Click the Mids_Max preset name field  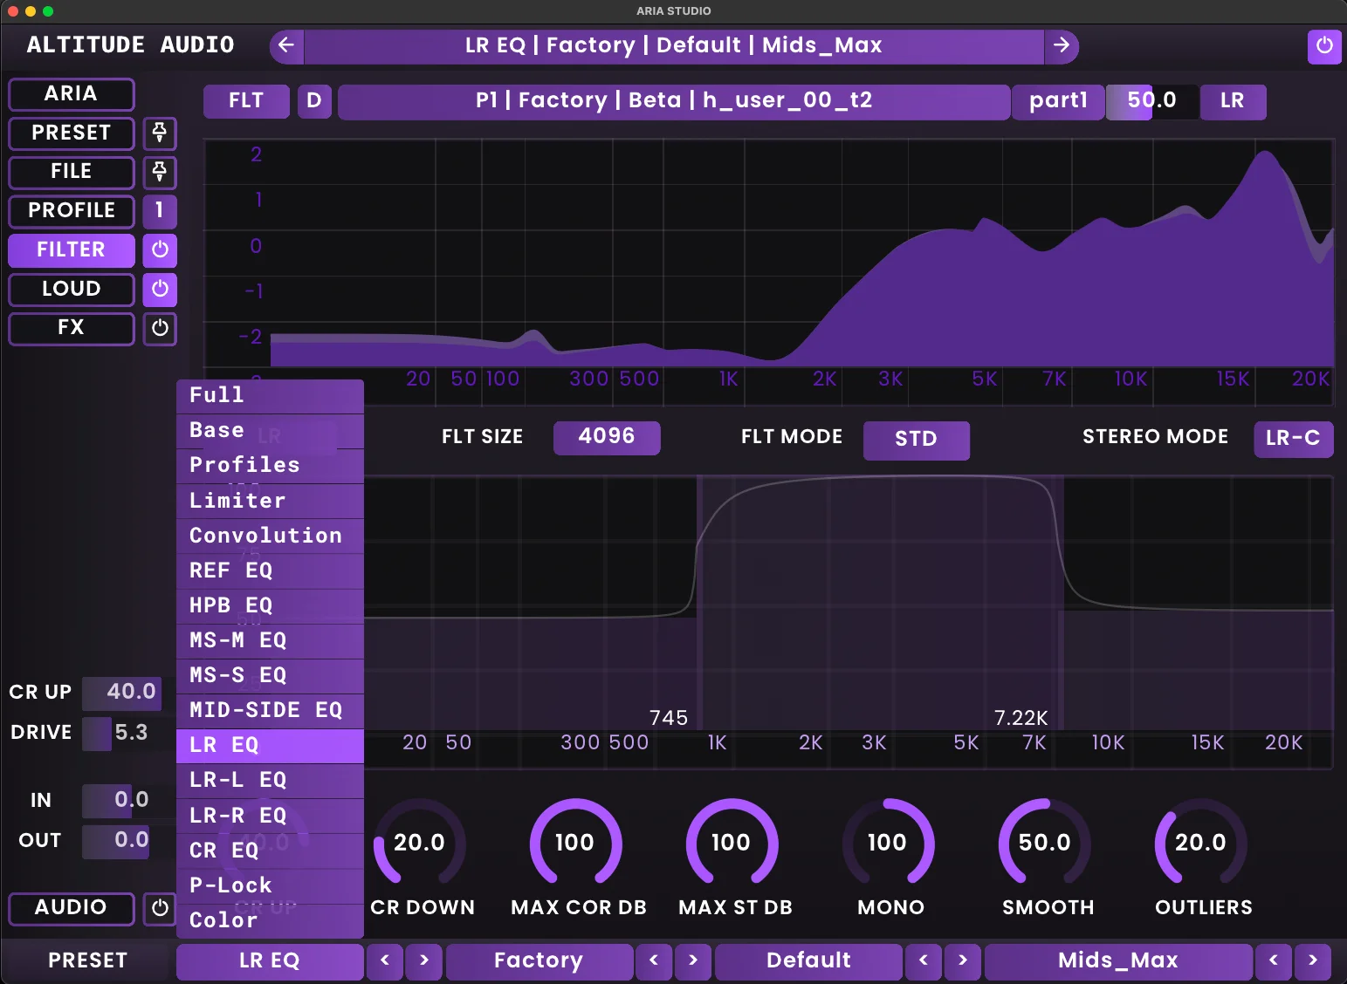point(1118,960)
